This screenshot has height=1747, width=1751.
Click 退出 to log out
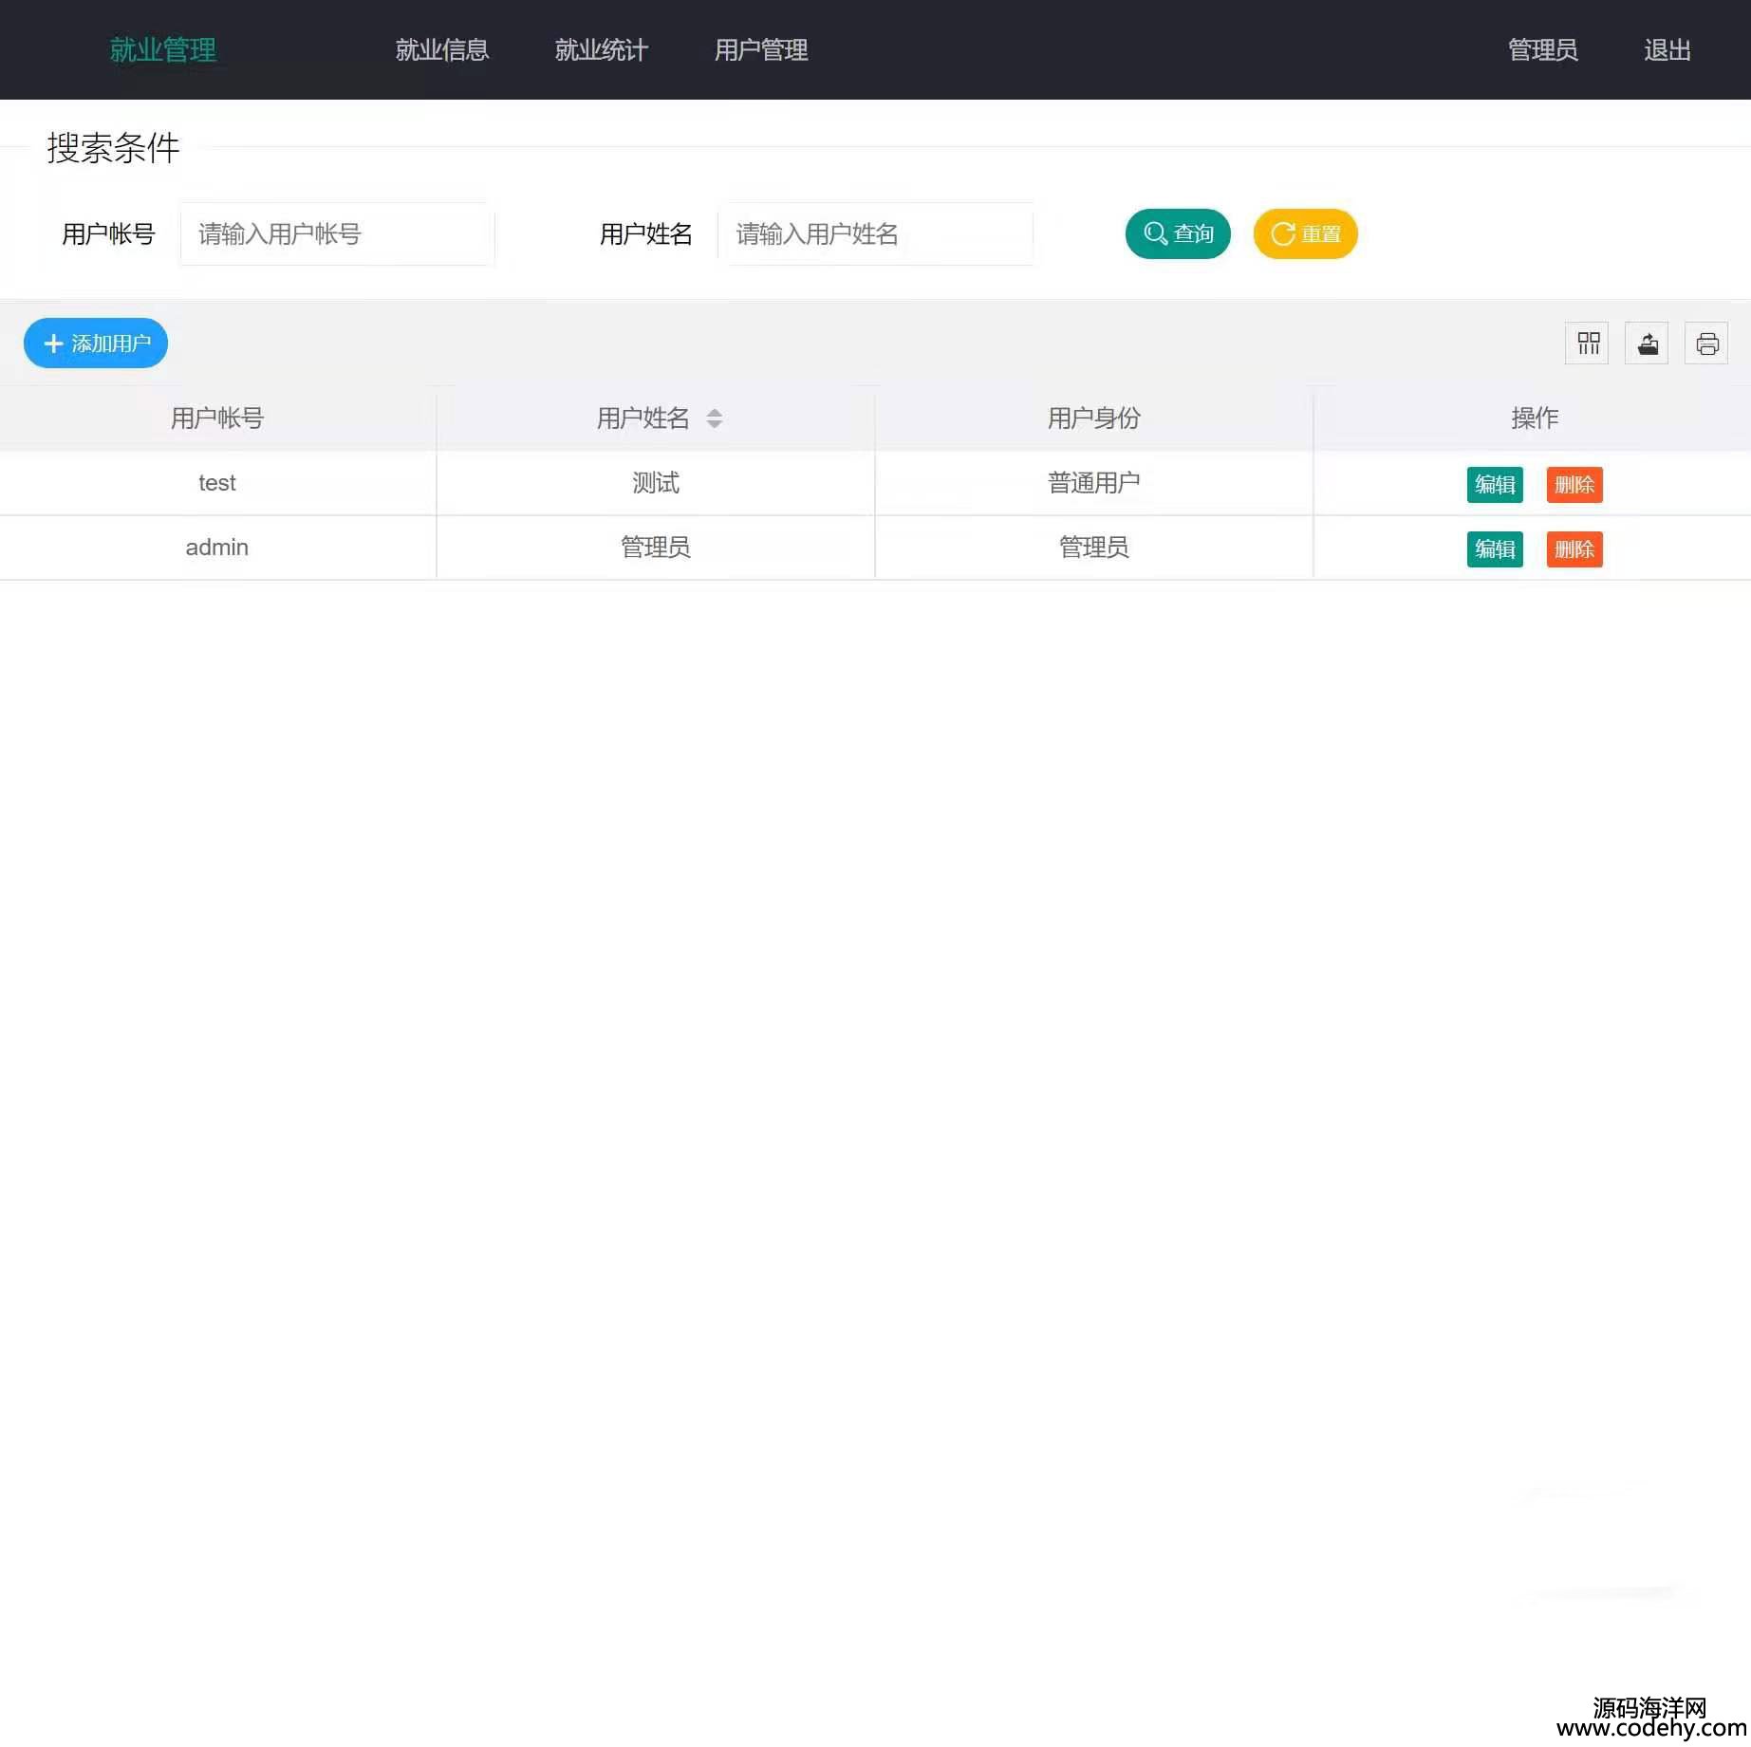pyautogui.click(x=1667, y=50)
